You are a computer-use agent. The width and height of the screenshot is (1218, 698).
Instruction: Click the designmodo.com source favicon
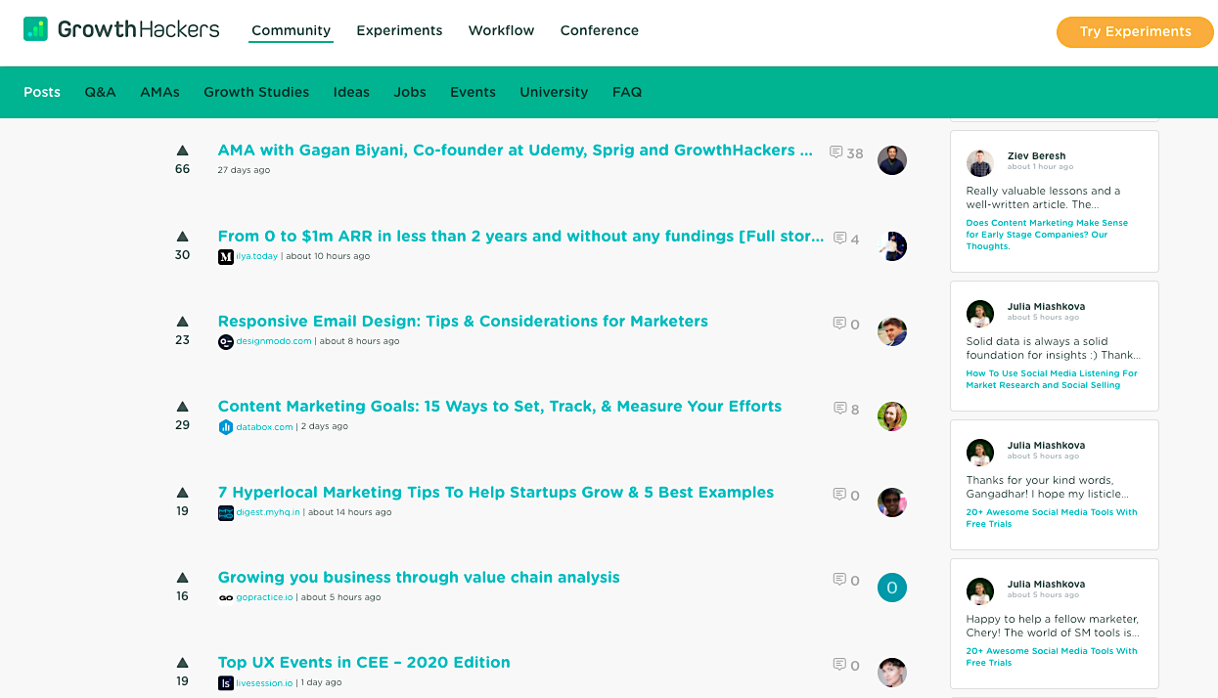(226, 341)
